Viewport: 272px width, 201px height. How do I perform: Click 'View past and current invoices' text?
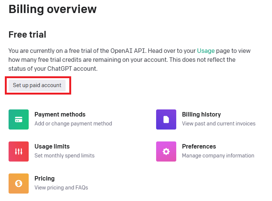[219, 124]
